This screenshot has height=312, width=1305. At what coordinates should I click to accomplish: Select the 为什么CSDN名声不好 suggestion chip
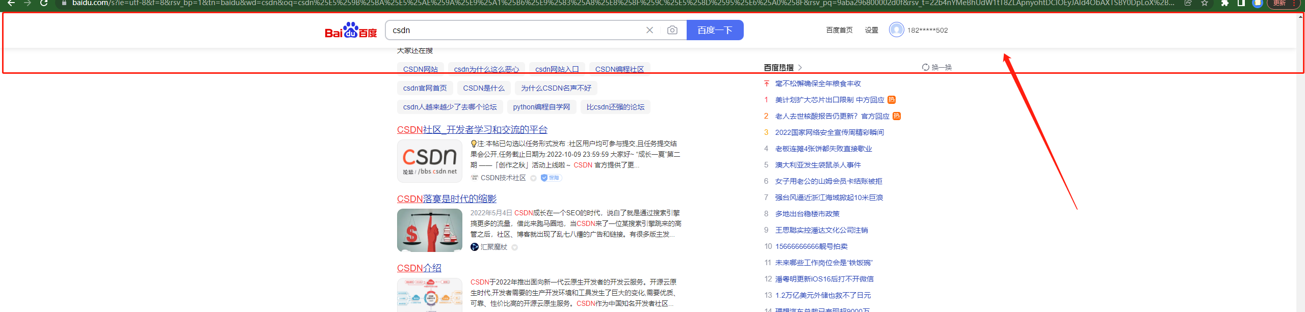pos(556,88)
